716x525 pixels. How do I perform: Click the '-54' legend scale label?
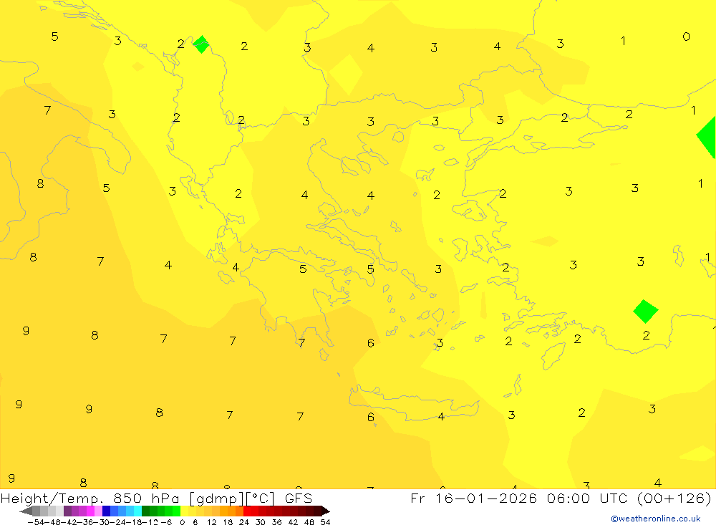(35, 522)
